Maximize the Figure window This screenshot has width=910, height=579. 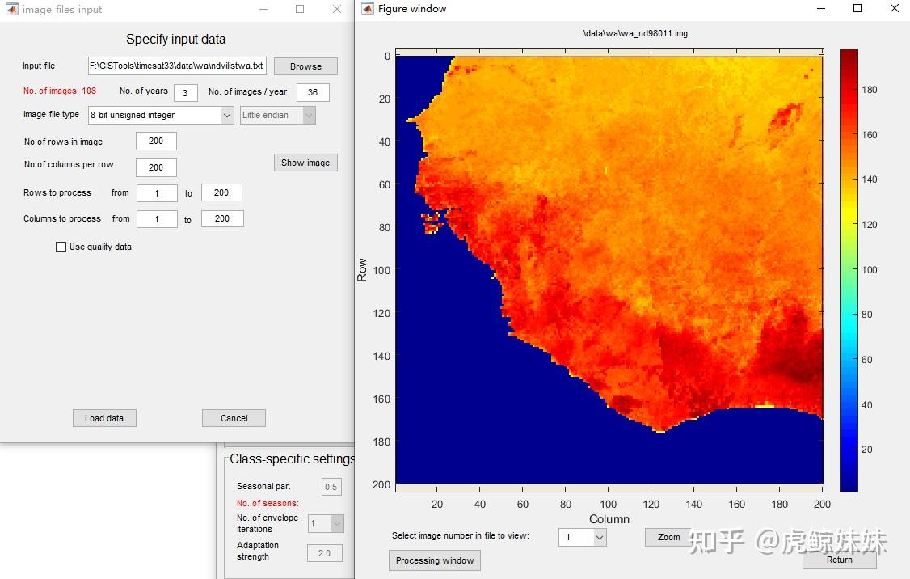(857, 9)
